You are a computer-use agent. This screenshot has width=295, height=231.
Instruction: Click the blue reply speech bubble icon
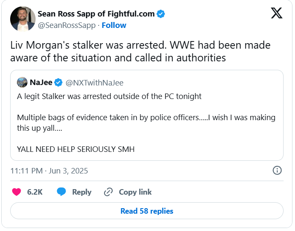(61, 192)
